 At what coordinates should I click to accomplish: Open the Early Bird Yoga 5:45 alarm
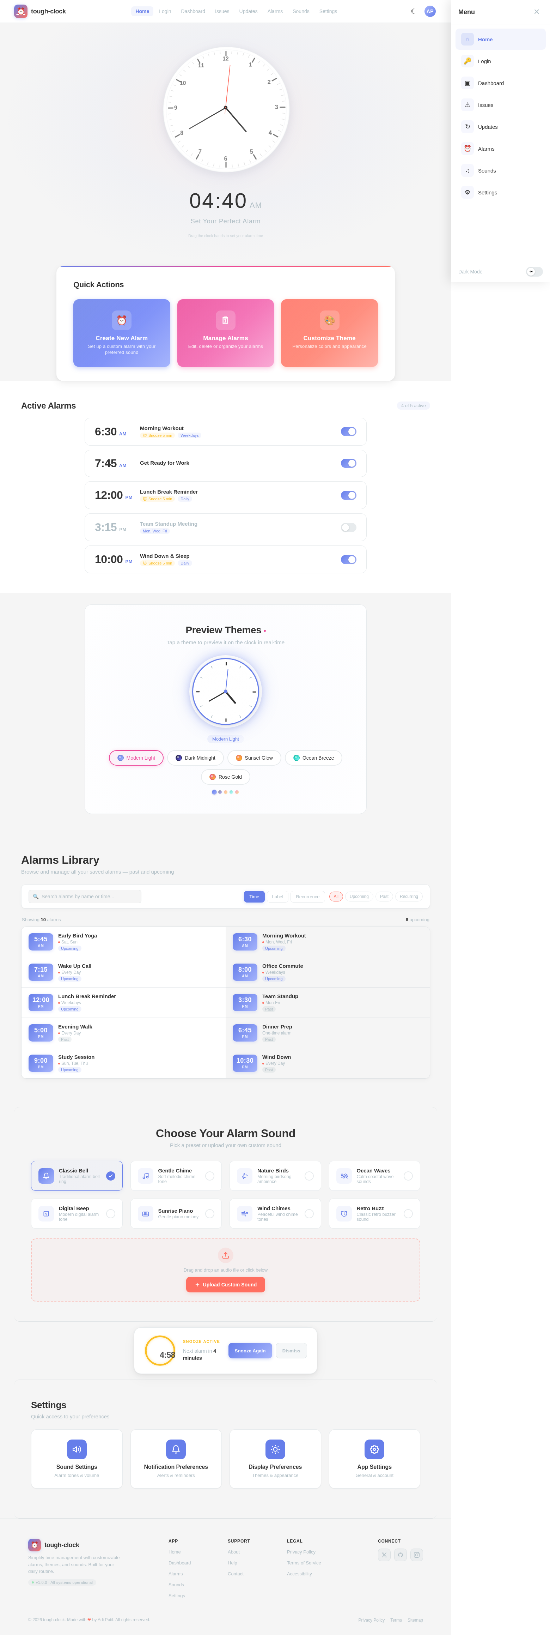click(124, 942)
